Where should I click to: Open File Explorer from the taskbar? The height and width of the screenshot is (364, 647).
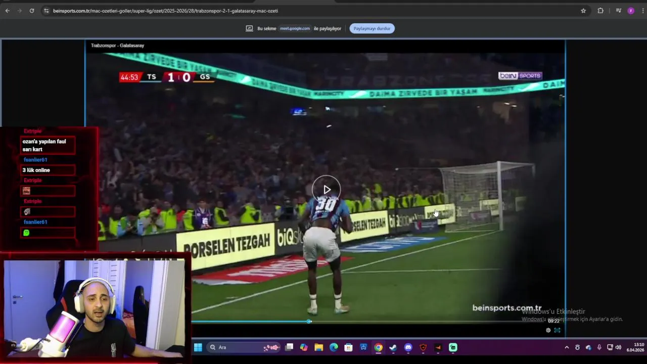point(318,347)
